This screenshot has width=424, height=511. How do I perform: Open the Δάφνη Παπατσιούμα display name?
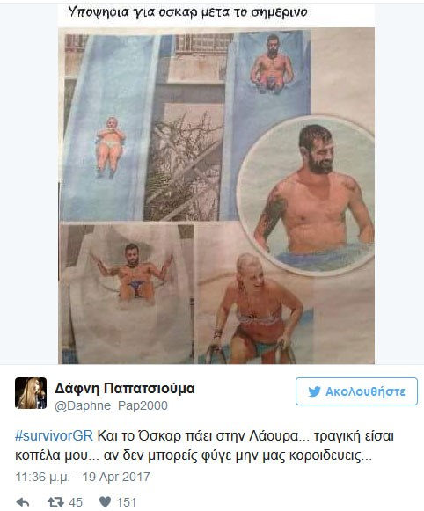[x=125, y=389]
